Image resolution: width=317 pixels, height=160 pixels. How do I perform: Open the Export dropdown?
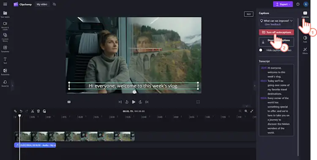[283, 4]
